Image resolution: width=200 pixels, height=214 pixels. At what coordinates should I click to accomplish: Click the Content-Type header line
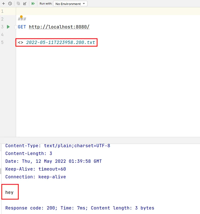(58, 146)
